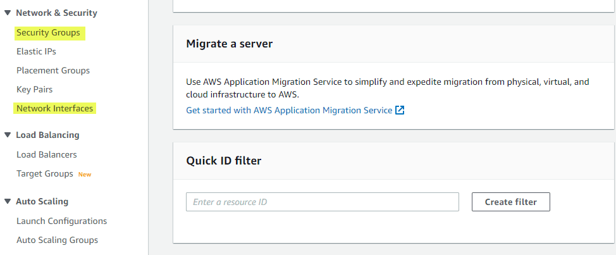Screen dimensions: 616x255
Task: Follow the Get started with AWS Application Migration Service link
Action: (x=289, y=110)
